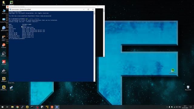Open the LDPlayer9 desktop icon
Screen dimensions: 194x109
4,79
